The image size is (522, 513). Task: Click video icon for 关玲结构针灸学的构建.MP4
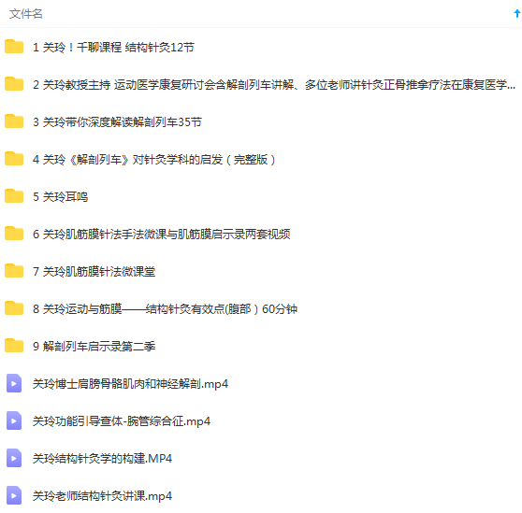[x=14, y=458]
